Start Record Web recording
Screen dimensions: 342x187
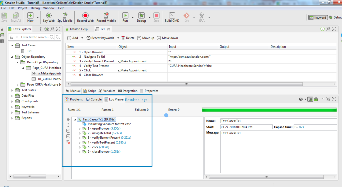[x=85, y=17]
